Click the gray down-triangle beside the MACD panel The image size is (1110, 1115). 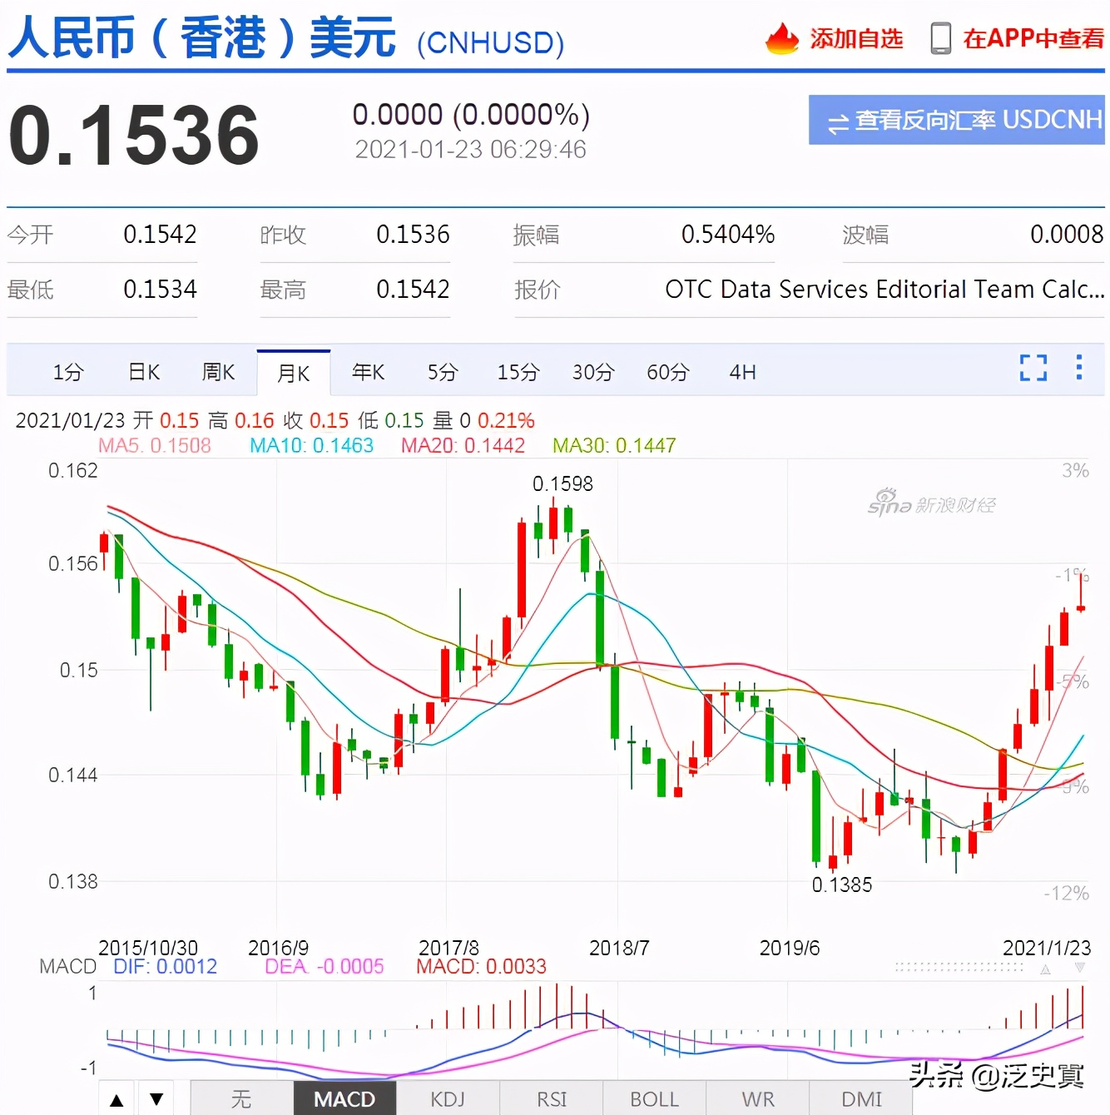click(1080, 967)
